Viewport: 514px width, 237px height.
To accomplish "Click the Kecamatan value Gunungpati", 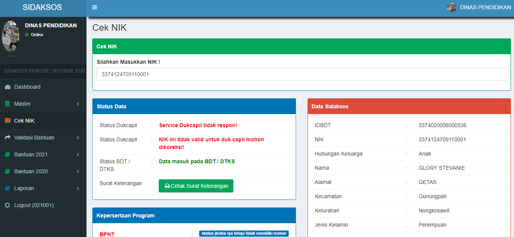I will [x=432, y=196].
